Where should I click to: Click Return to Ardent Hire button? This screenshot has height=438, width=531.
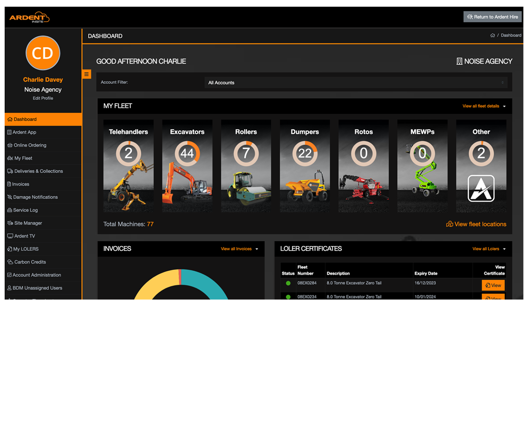(x=492, y=17)
